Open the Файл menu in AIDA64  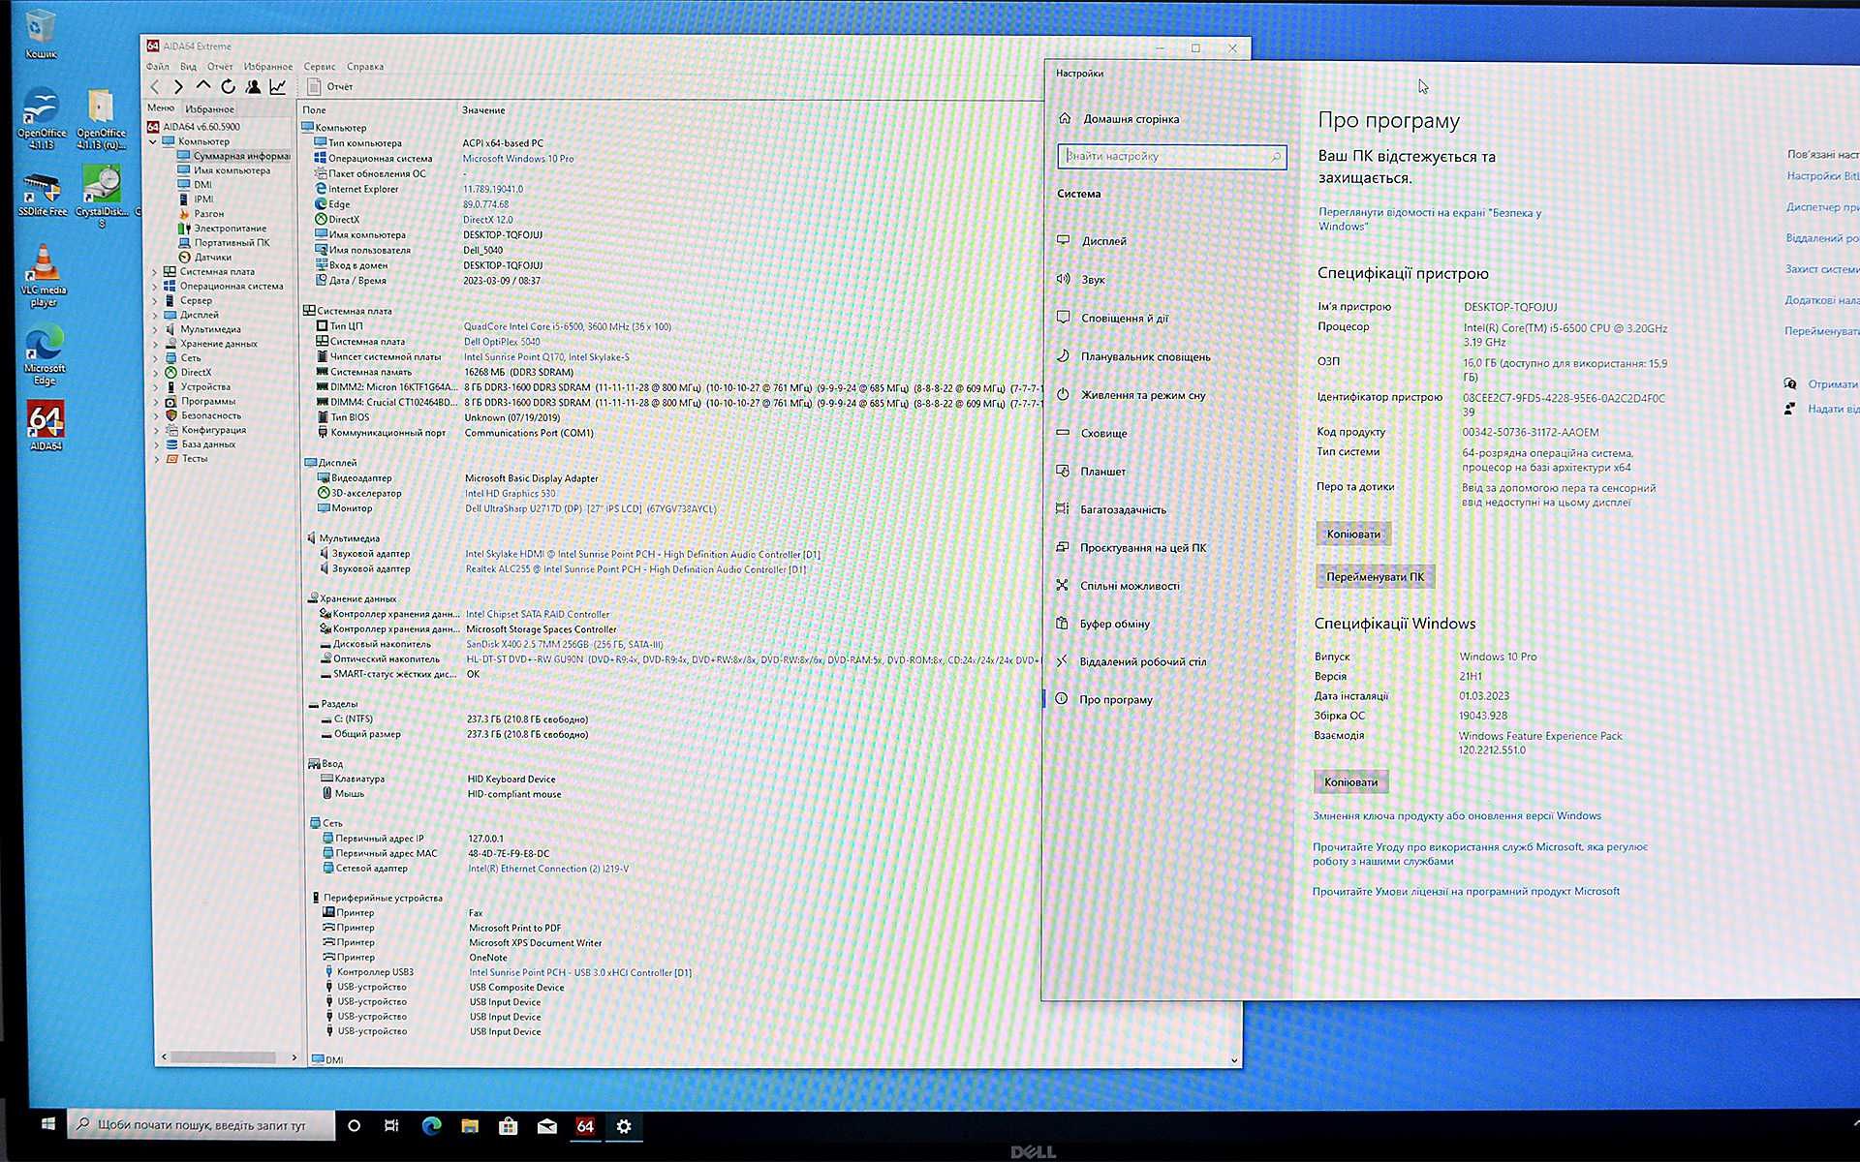(x=157, y=67)
